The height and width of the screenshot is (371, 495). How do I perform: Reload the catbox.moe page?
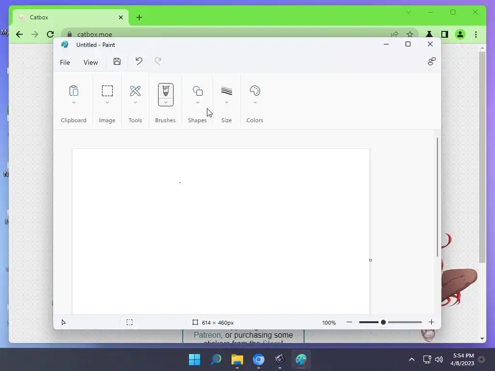50,34
